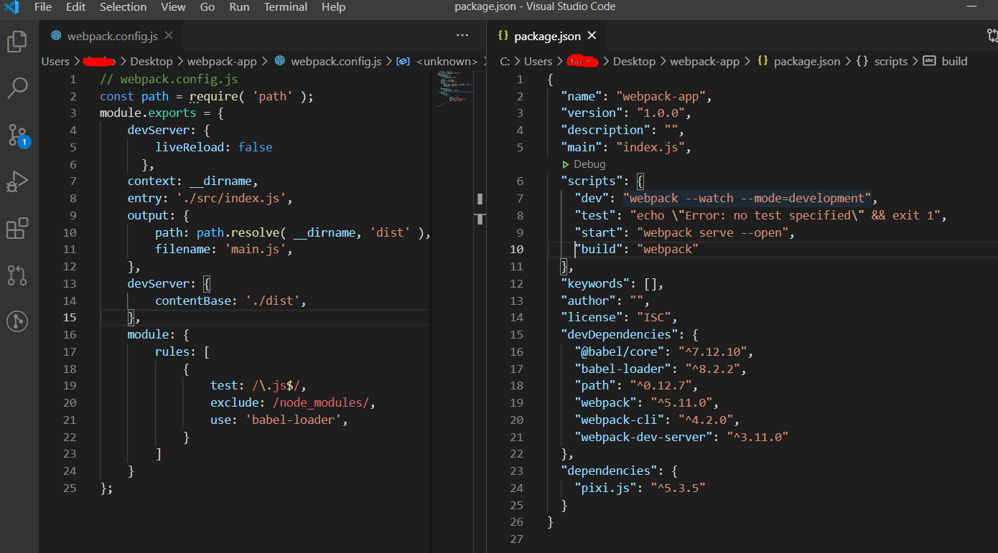Click webpack.config.js breadcrumb segment
The image size is (998, 553).
tap(336, 62)
